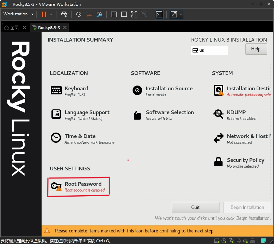Click the 'Kdump is enabled' text
This screenshot has height=244, width=274.
(x=242, y=119)
